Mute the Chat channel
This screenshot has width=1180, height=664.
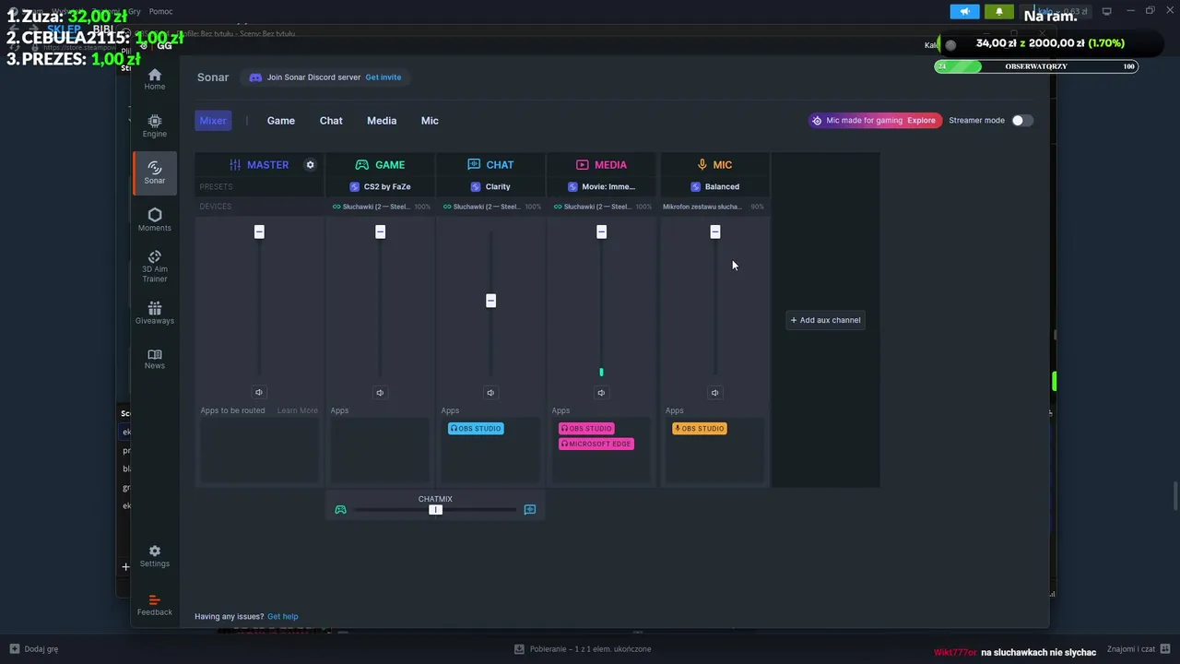(490, 393)
